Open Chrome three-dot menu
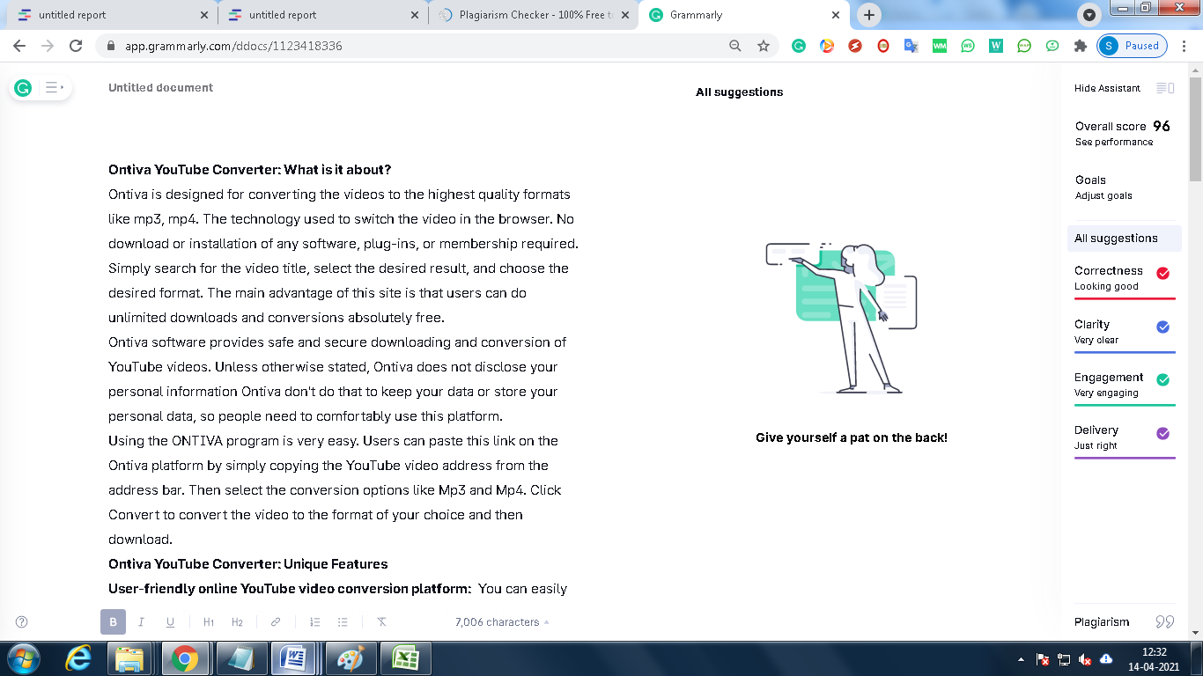Screen dimensions: 1203x676 tap(1185, 46)
